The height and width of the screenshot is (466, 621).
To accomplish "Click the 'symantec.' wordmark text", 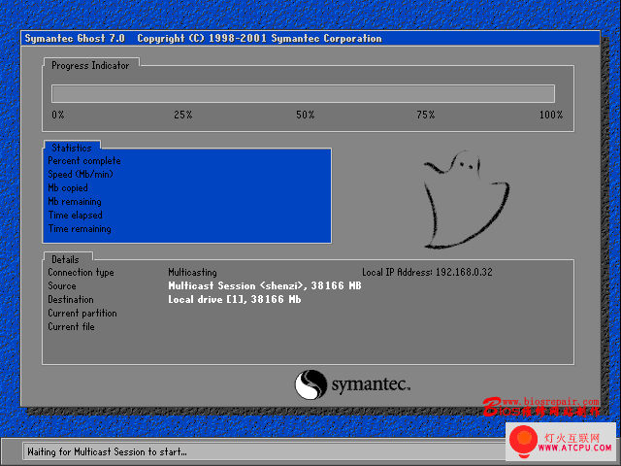I will [x=371, y=384].
